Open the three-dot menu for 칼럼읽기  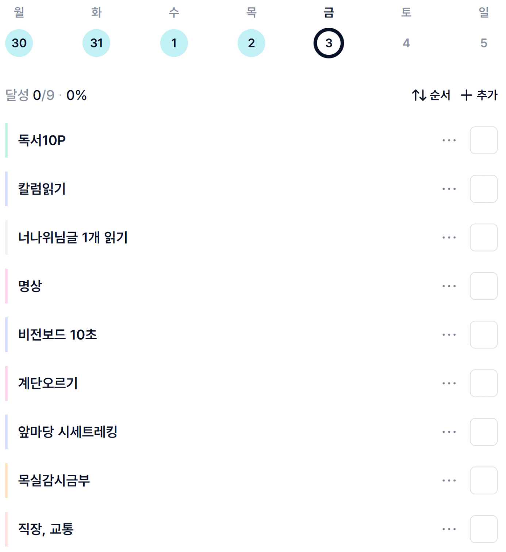coord(449,189)
